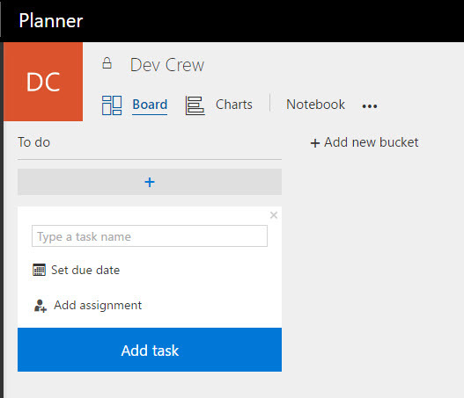
Task: Focus the Type a task name field
Action: [x=150, y=236]
